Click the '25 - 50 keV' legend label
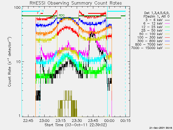173x130 pixels. [152, 31]
